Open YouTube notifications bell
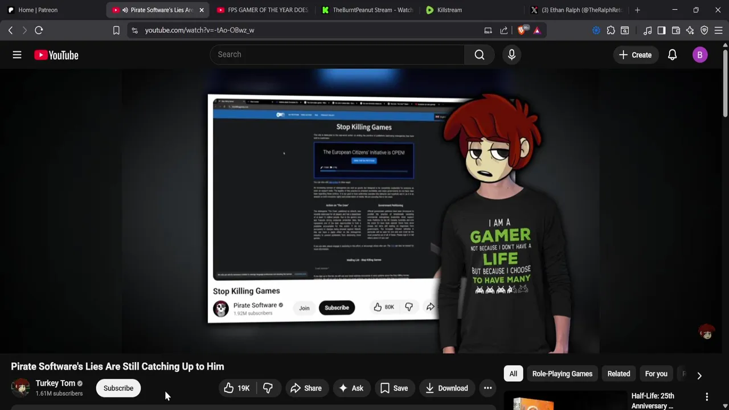Screen dimensions: 729x410 click(x=672, y=55)
